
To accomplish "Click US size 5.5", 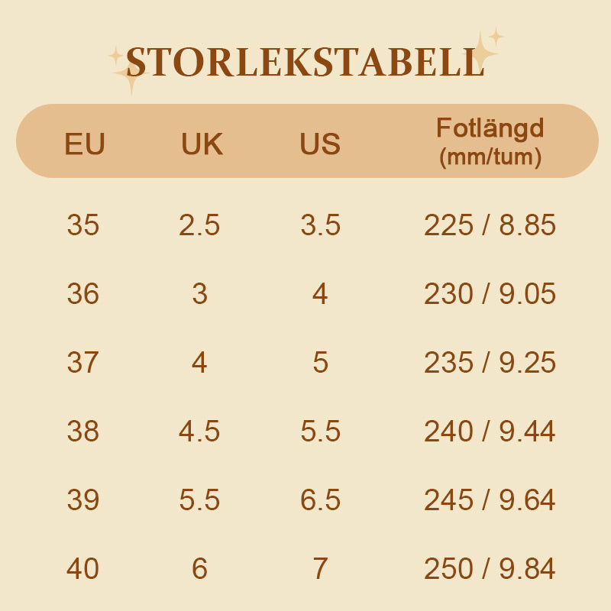I will (x=320, y=432).
